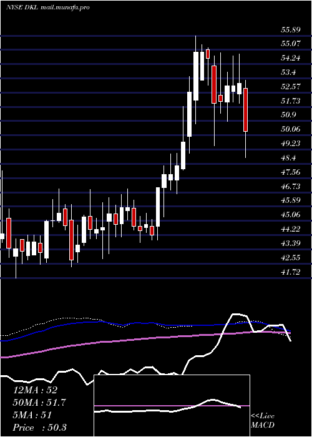The image size is (312, 437).
Task: Click the 45.06 price axis label
Action: [x=291, y=215]
